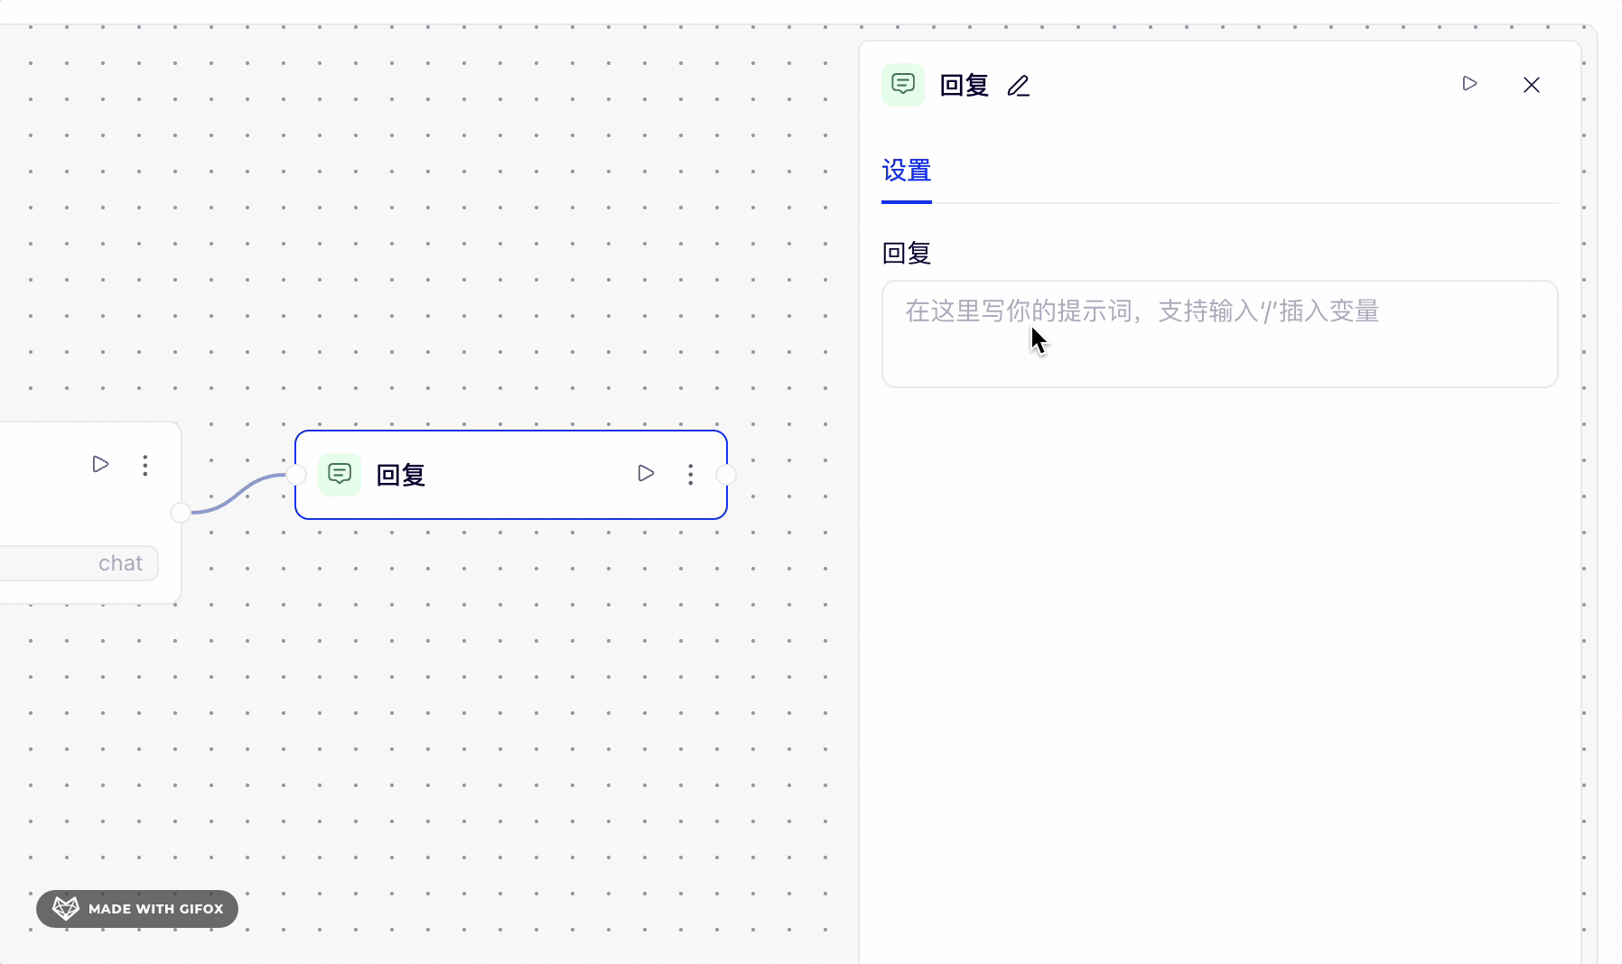Click the play icon on the left chat node
The width and height of the screenshot is (1622, 964).
(100, 464)
